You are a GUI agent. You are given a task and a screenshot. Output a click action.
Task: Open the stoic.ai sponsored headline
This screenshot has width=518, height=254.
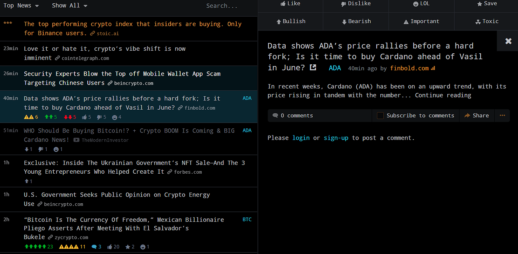pos(132,29)
